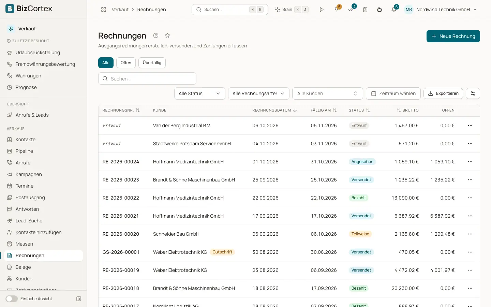Sort table by Status column

tap(359, 110)
